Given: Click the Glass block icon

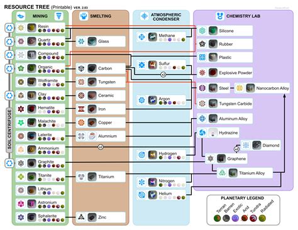Looking at the screenshot, I should [x=92, y=41].
